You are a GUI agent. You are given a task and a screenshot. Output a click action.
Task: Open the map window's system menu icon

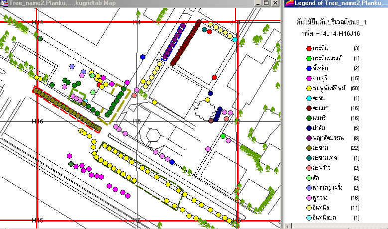point(4,3)
